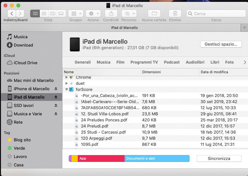Open the Podcast tab
The width and height of the screenshot is (248, 176).
172,62
